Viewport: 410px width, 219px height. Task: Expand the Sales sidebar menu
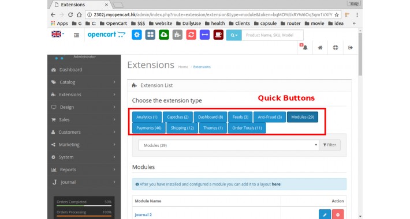[x=84, y=119]
